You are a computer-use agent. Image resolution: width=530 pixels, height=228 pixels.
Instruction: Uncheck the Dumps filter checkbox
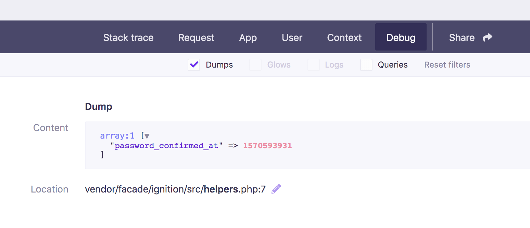click(x=194, y=65)
